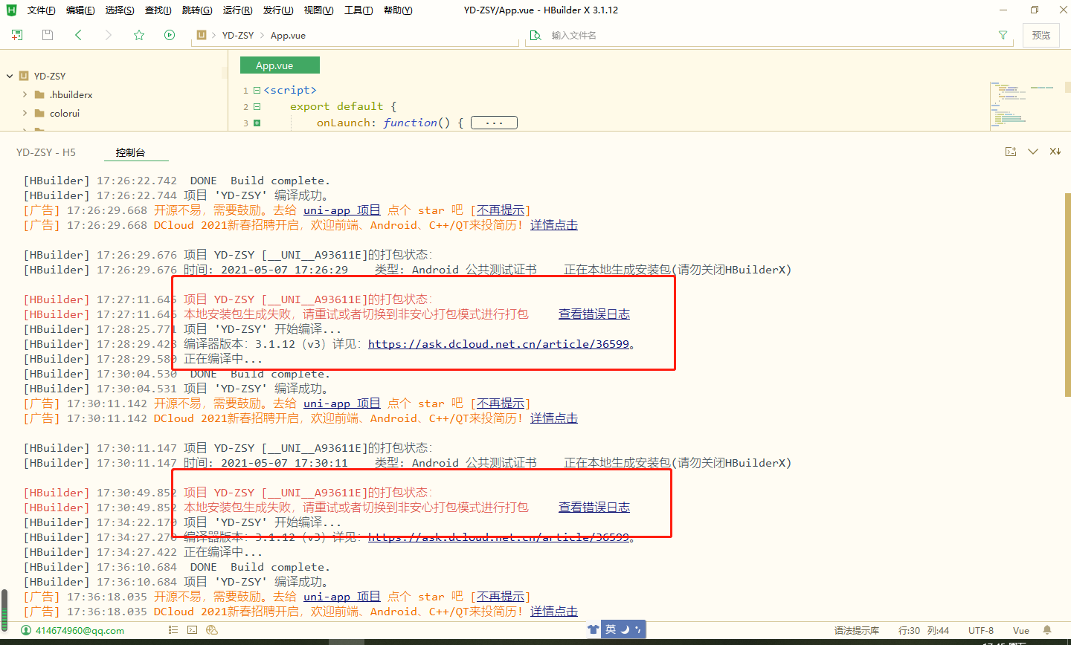
Task: Open the first 查看错误日志 link
Action: [594, 314]
